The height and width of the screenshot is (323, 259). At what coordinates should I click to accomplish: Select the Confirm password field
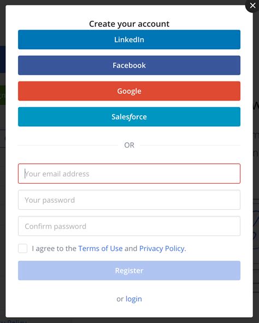(129, 226)
